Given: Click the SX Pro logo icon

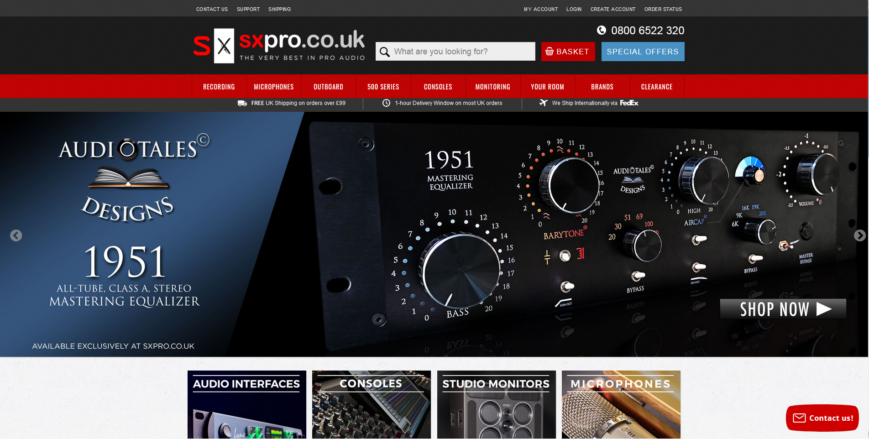Looking at the screenshot, I should [214, 46].
